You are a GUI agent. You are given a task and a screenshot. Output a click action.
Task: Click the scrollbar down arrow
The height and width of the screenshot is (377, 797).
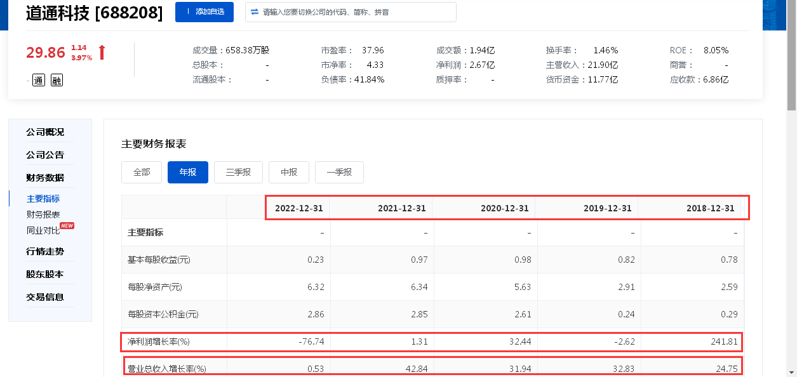coord(792,372)
